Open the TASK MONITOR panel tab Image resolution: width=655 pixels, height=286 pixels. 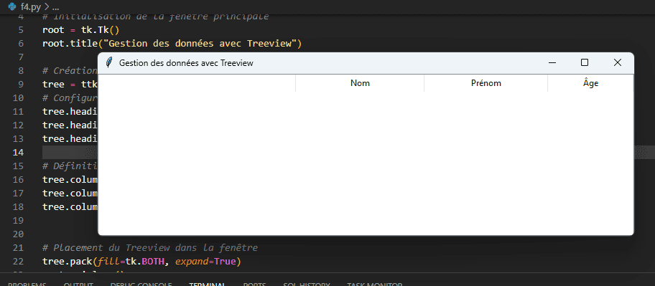[x=374, y=285]
